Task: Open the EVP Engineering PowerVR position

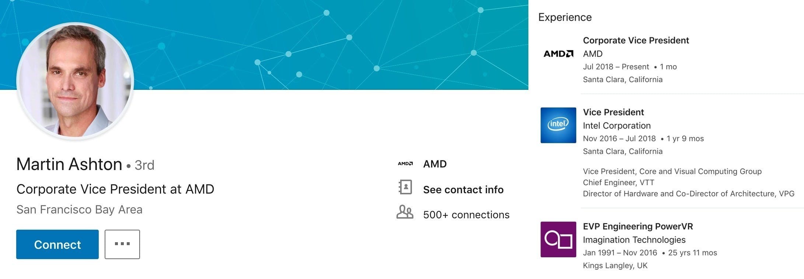Action: 637,226
